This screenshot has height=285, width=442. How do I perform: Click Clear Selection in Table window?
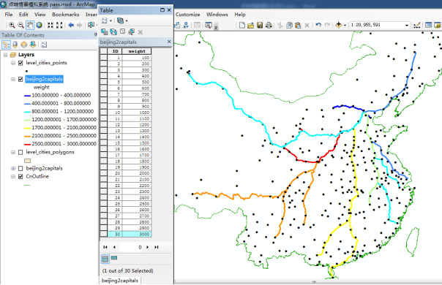[x=122, y=32]
